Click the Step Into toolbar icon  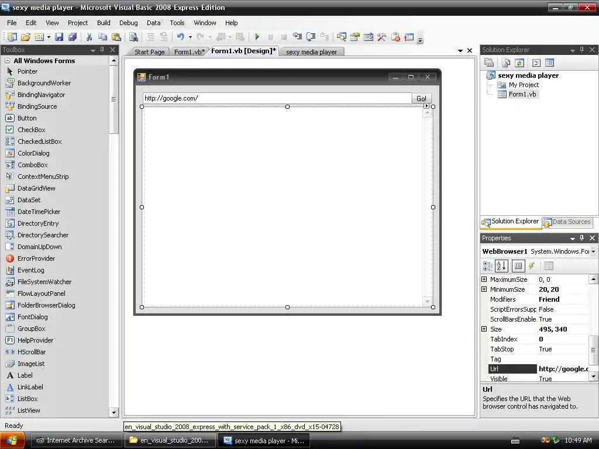click(x=297, y=37)
